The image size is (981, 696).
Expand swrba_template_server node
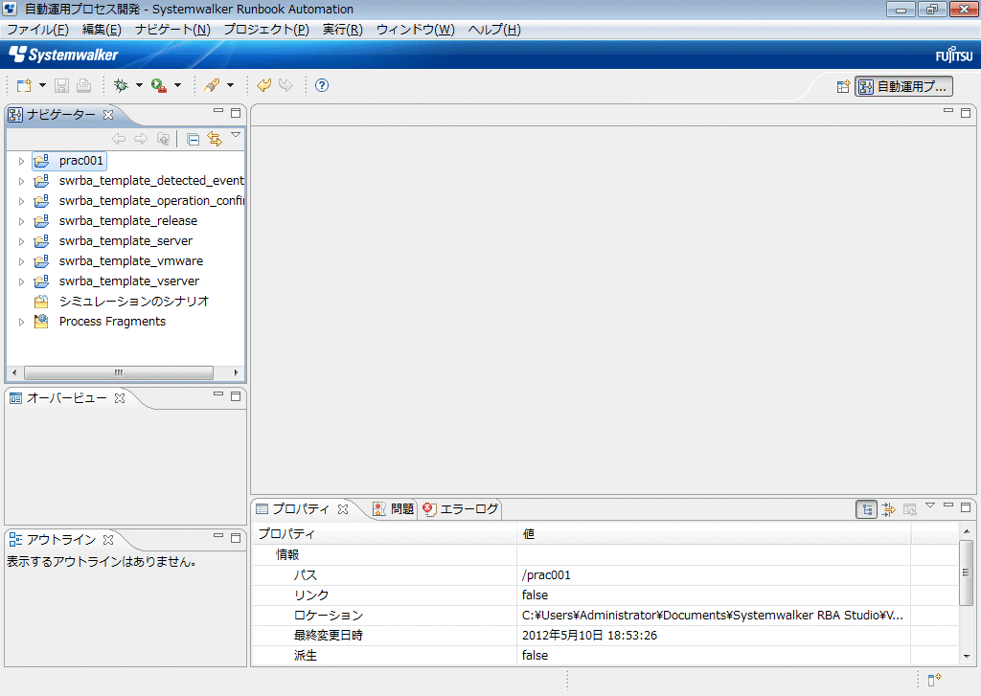21,241
